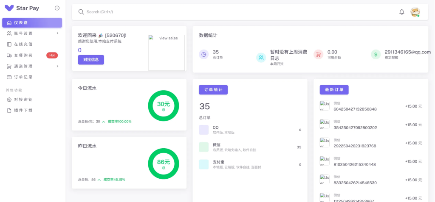Open 套餐购买 with Hot badge
The image size is (435, 202).
(x=23, y=55)
